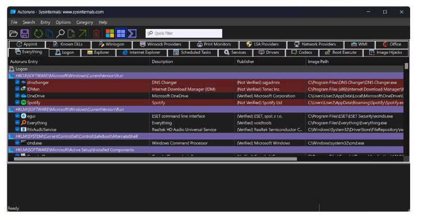The width and height of the screenshot is (421, 220).
Task: Uncheck the dnschanger autorun entry
Action: pyautogui.click(x=17, y=82)
